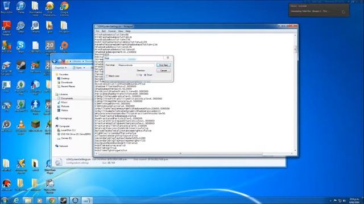Image resolution: width=364 pixels, height=204 pixels.
Task: Open the gray 2.0 desktop icon
Action: click(49, 46)
